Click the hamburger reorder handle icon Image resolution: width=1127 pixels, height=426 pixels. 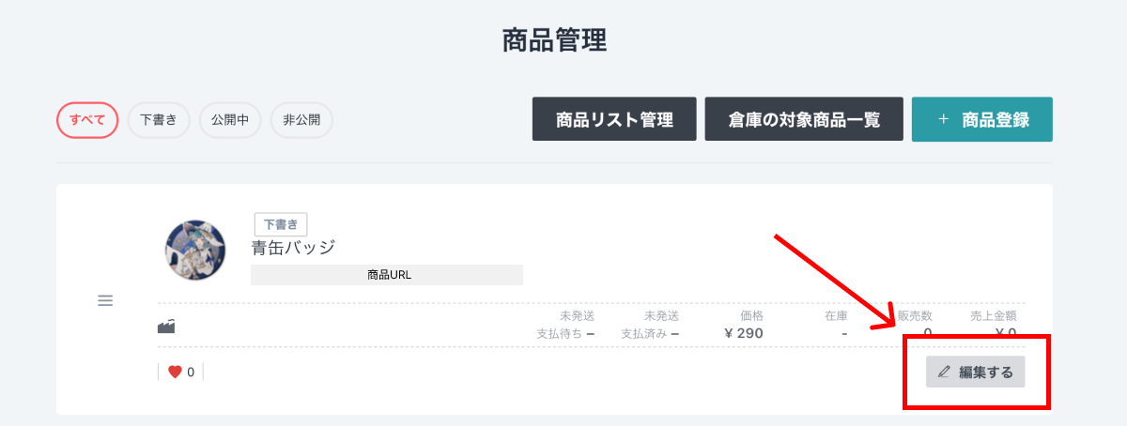coord(105,300)
